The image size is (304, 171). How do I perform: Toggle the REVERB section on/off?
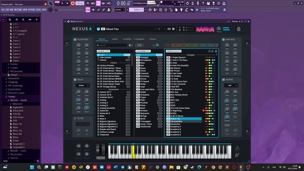tap(223, 79)
